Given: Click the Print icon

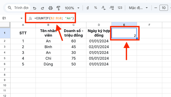Looking at the screenshot, I should pos(51,8).
